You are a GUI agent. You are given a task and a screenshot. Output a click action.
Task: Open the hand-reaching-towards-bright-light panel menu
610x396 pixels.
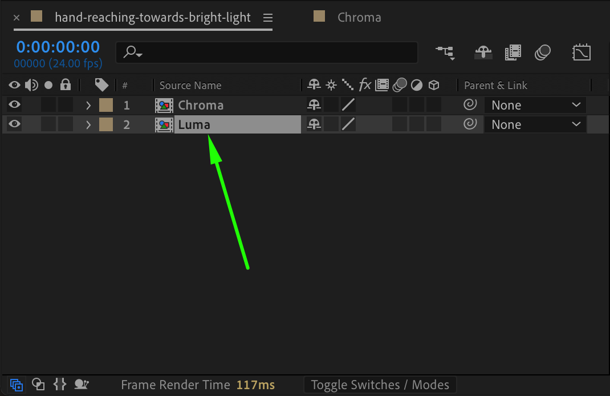pos(269,17)
